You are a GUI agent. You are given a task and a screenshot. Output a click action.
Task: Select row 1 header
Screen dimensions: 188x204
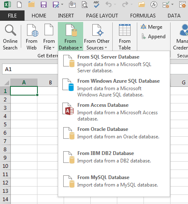(5, 91)
